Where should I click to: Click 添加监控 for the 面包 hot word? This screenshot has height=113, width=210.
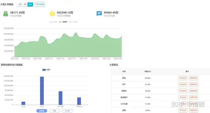pyautogui.click(x=183, y=78)
